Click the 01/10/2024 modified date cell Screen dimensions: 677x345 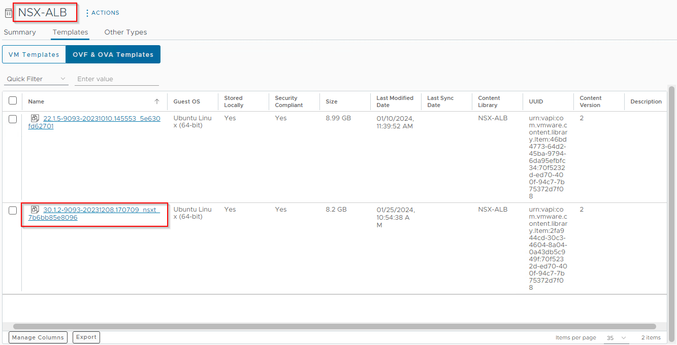(x=396, y=122)
